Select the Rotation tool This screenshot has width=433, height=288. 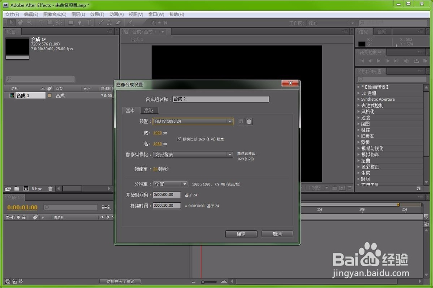click(41, 22)
